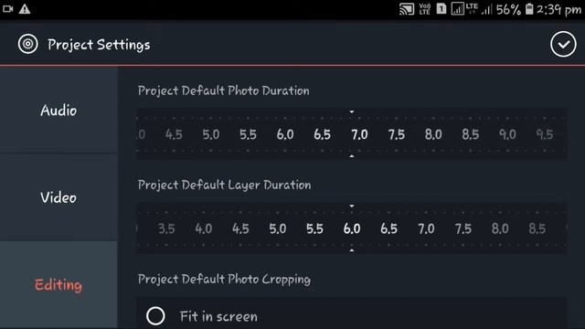The image size is (585, 329).
Task: Set layer duration to 4.5
Action: coord(240,228)
